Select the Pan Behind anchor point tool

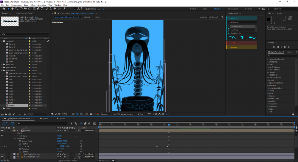point(29,9)
